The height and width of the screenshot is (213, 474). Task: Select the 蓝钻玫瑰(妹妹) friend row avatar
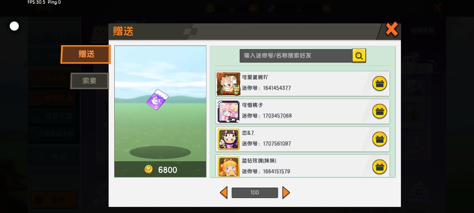228,167
